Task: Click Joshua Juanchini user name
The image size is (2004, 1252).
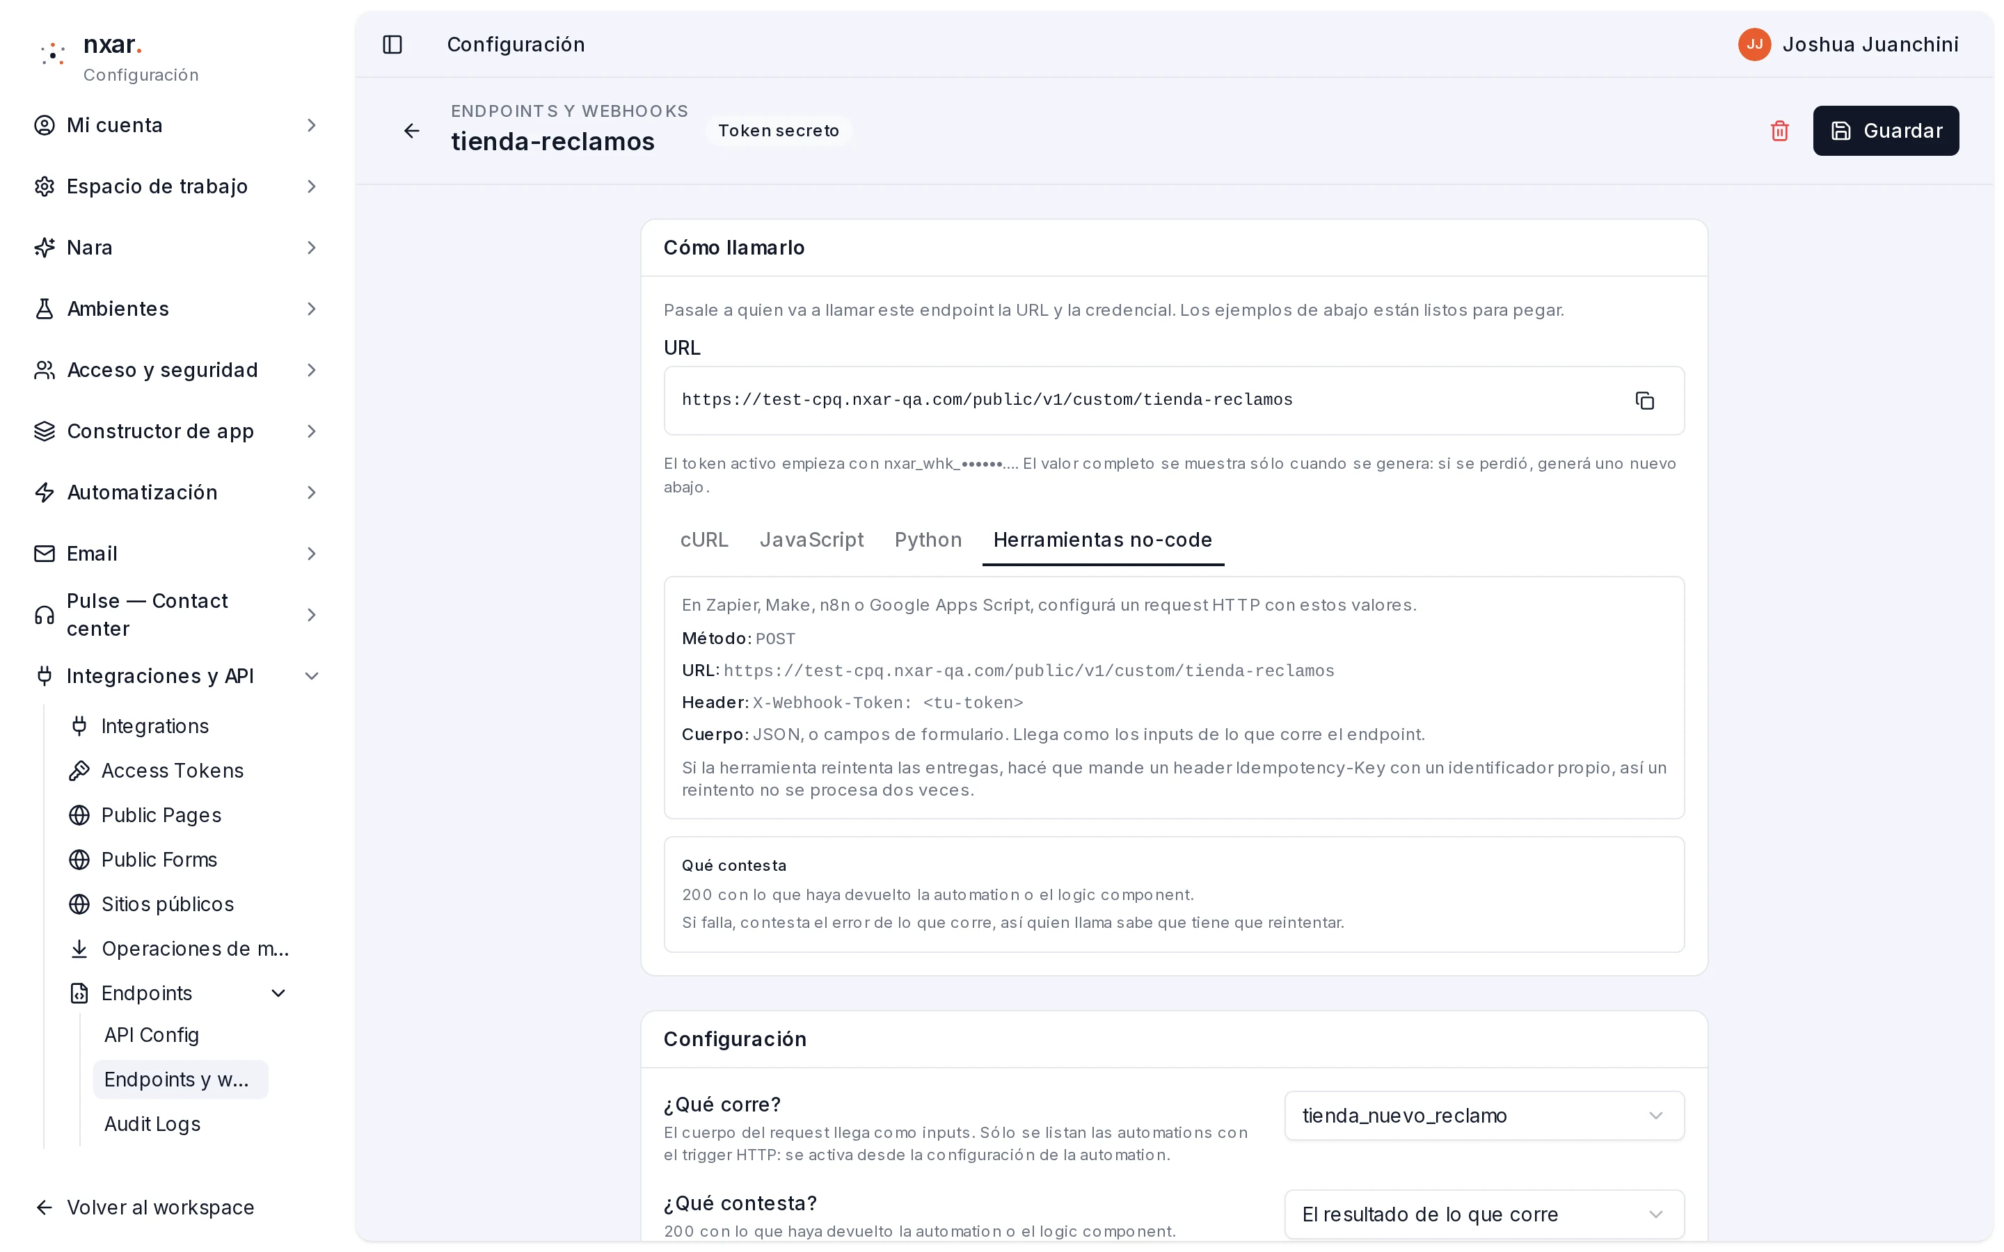Action: 1870,45
